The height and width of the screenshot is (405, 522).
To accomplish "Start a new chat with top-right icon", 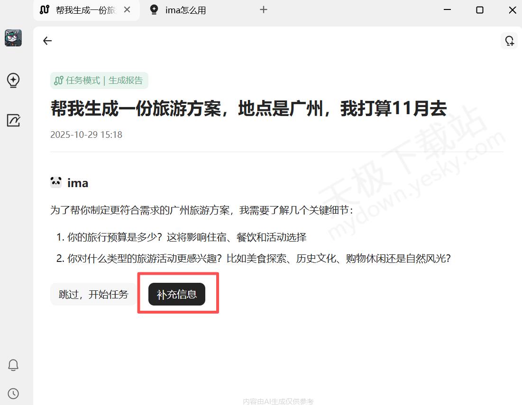I will coord(509,41).
